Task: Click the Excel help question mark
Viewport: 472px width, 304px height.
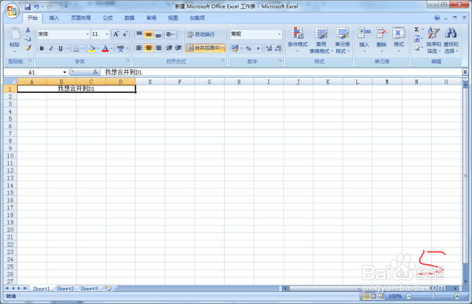Action: (x=437, y=18)
